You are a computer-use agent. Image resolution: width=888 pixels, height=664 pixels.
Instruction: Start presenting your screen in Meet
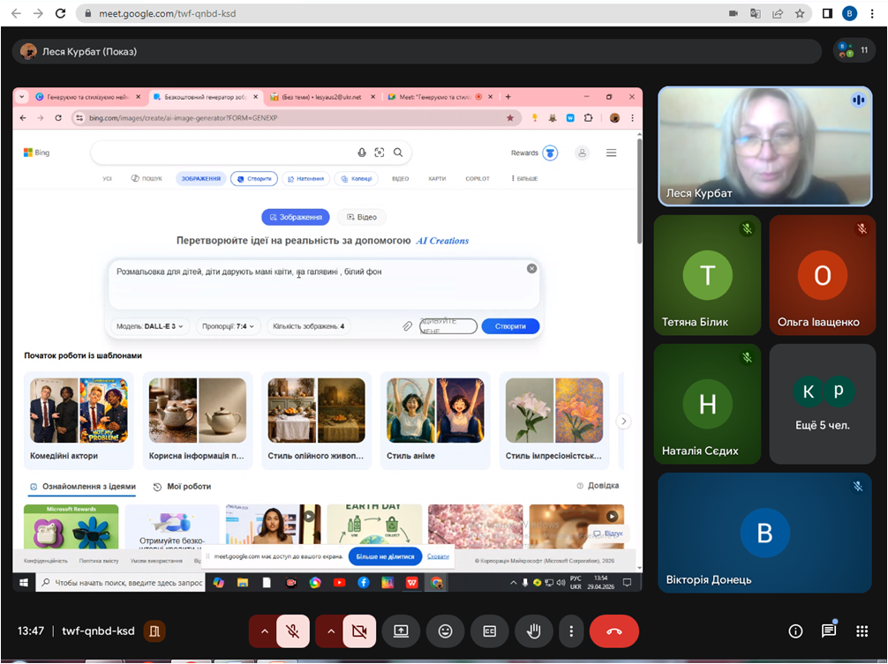pyautogui.click(x=401, y=631)
